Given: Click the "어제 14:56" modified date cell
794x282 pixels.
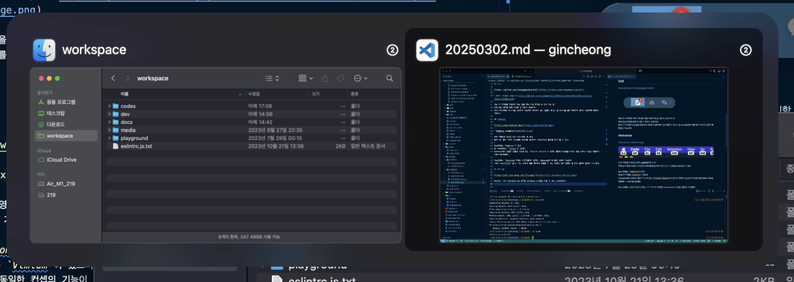Looking at the screenshot, I should tap(260, 114).
